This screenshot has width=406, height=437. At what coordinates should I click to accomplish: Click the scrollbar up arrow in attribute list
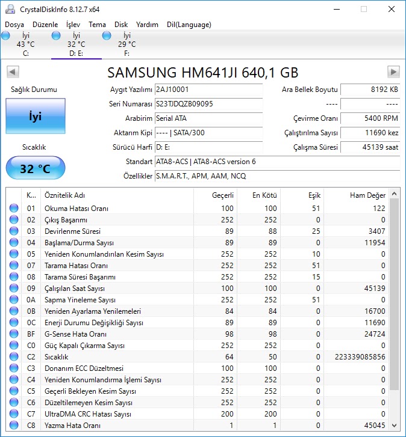395,194
